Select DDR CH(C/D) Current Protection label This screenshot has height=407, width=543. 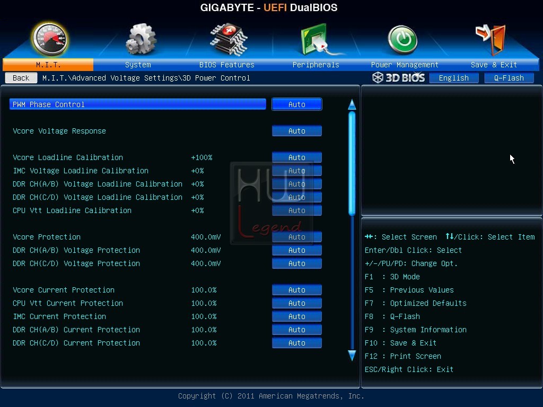pos(76,343)
